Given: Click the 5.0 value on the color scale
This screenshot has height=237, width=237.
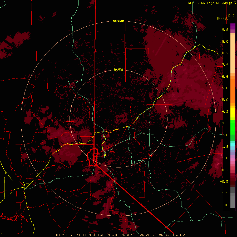Looking at the screenshot, I should (x=225, y=100).
